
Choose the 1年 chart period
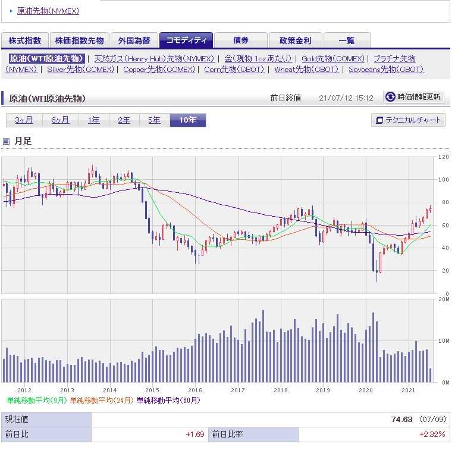[94, 120]
